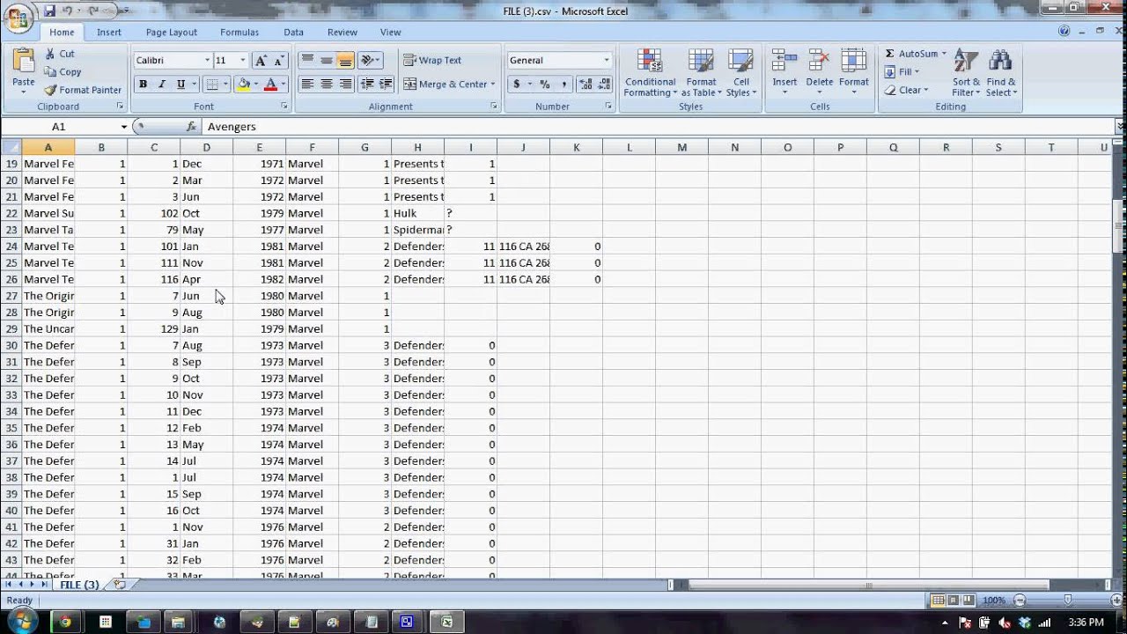Click AutoSum
Image resolution: width=1127 pixels, height=634 pixels.
(x=916, y=54)
